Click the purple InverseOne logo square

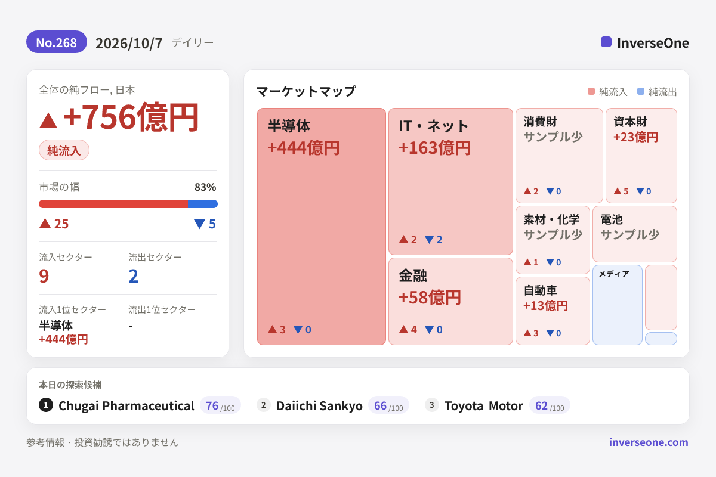tap(606, 42)
